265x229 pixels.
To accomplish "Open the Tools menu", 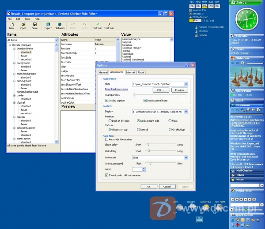I will point(27,19).
